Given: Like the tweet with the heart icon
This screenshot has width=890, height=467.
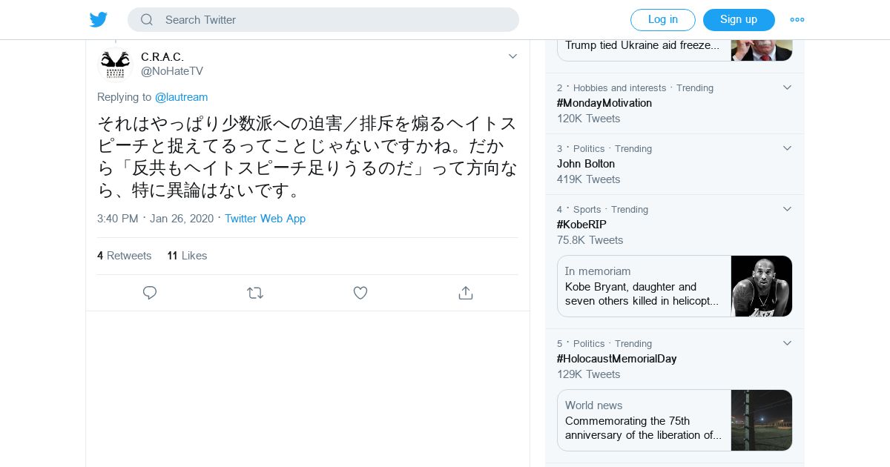Looking at the screenshot, I should click(360, 293).
